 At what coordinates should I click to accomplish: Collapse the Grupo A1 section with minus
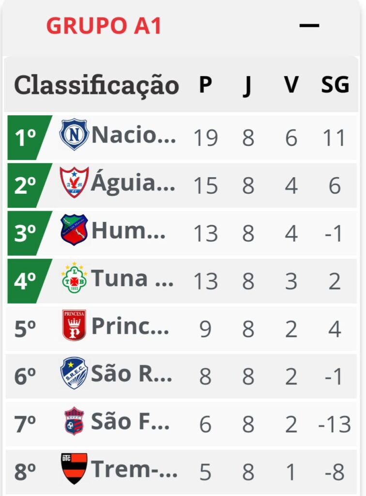point(309,25)
